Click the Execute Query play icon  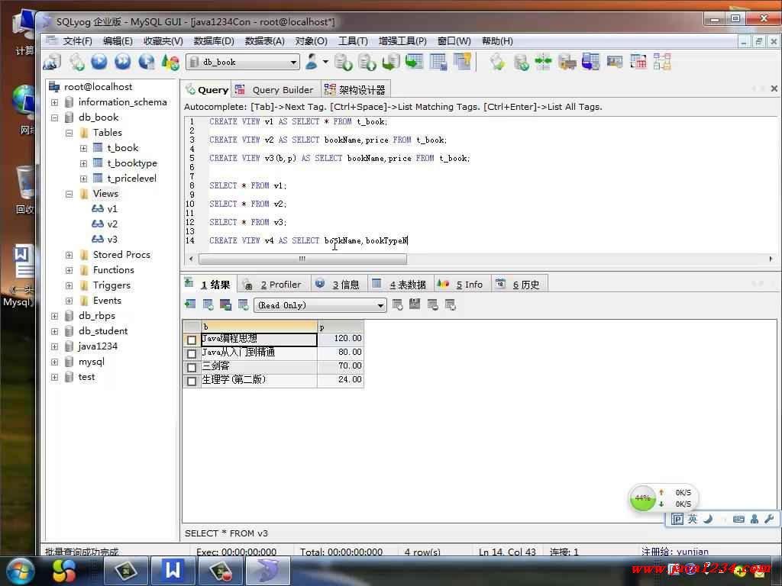[99, 62]
